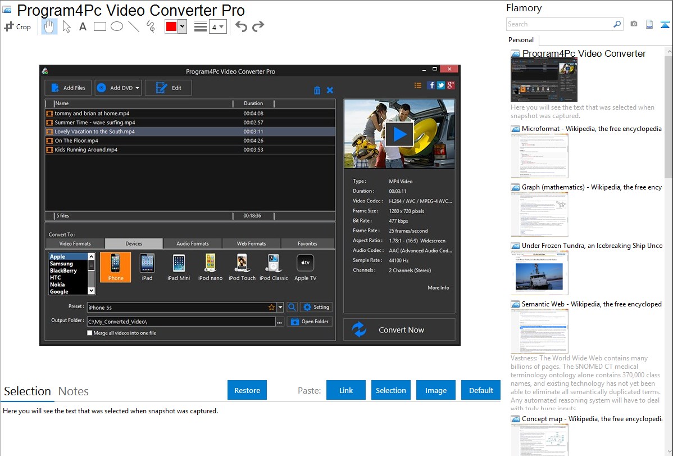Choose the arrow pointer tool
The image size is (673, 456).
[66, 26]
